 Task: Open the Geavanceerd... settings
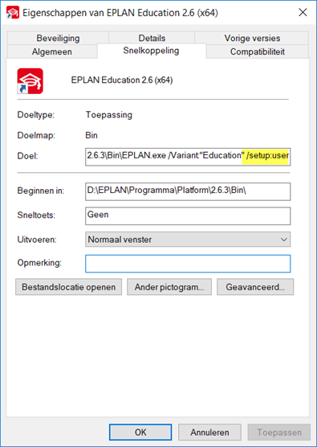click(255, 287)
